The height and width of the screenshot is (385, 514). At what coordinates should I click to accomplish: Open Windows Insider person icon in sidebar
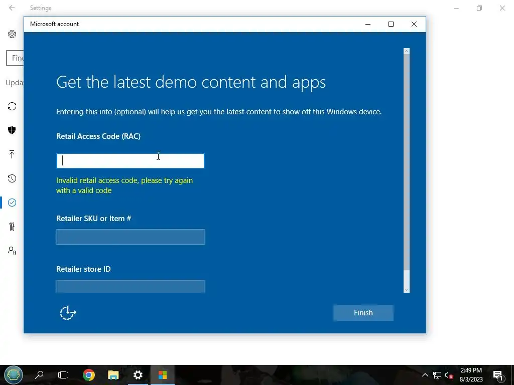[12, 251]
